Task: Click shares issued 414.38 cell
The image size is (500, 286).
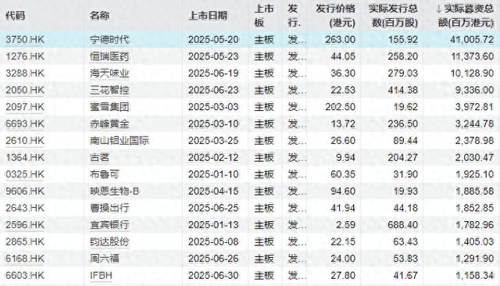Action: point(403,90)
